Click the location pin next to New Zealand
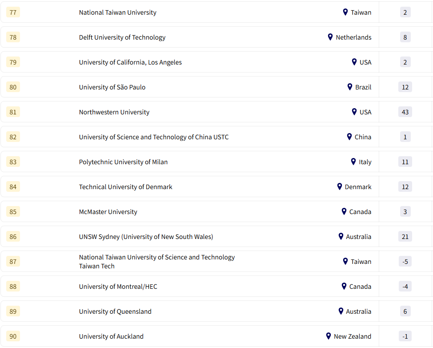The image size is (433, 348). coord(329,336)
